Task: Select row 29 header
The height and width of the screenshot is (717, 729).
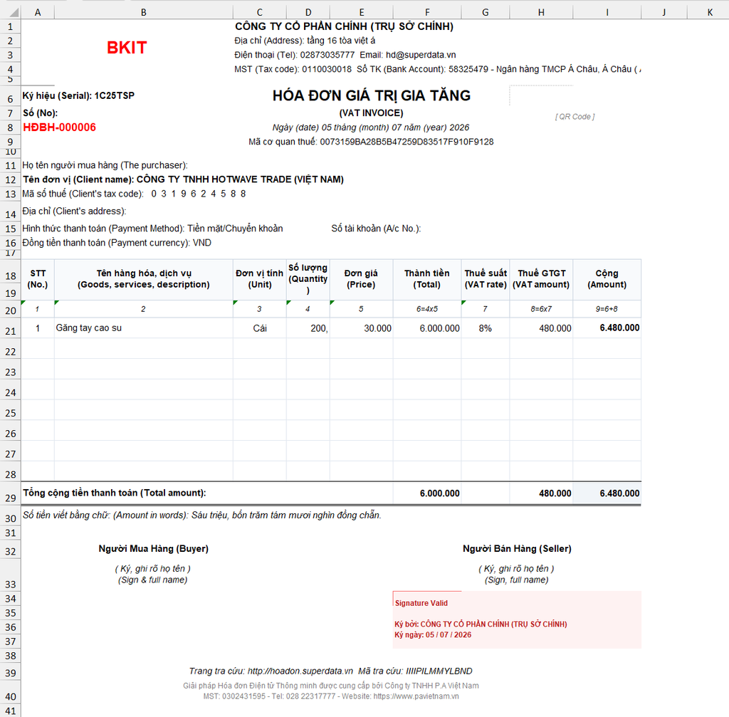Action: 10,498
